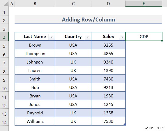Select row 4 header

tap(4, 37)
